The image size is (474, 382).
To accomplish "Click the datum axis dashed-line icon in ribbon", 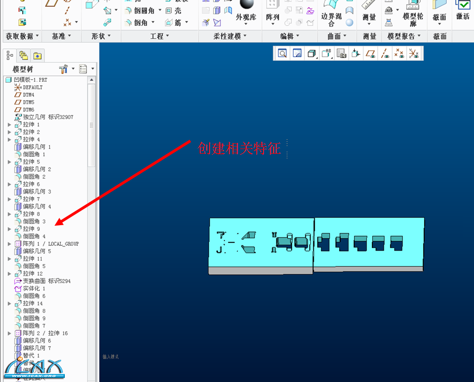I will point(67,10).
